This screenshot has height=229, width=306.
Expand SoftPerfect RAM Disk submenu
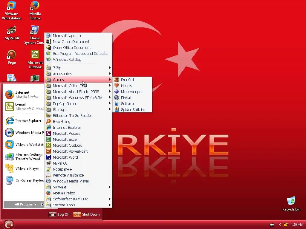coord(78,199)
